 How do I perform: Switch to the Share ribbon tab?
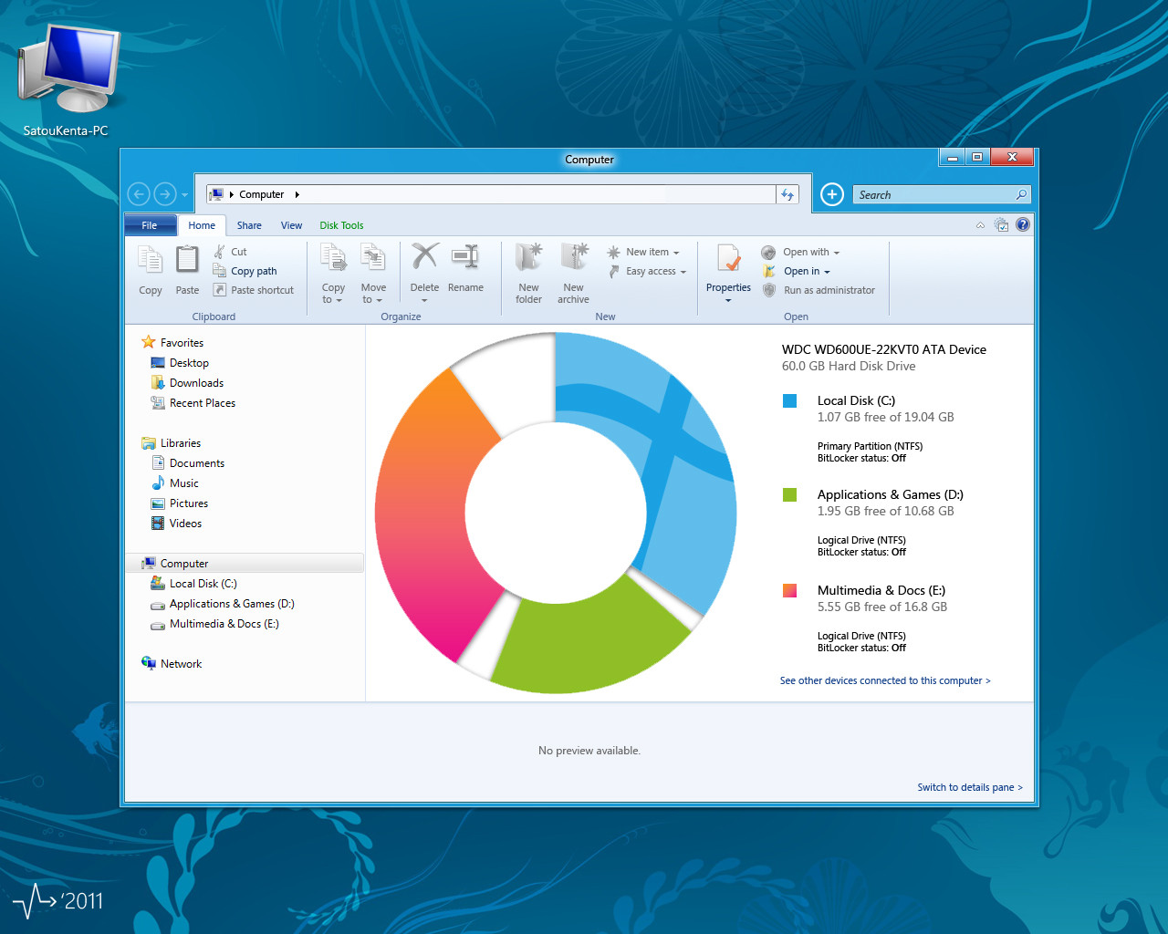(249, 225)
